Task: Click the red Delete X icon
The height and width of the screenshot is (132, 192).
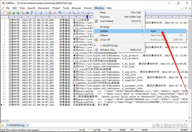Action: click(54, 13)
